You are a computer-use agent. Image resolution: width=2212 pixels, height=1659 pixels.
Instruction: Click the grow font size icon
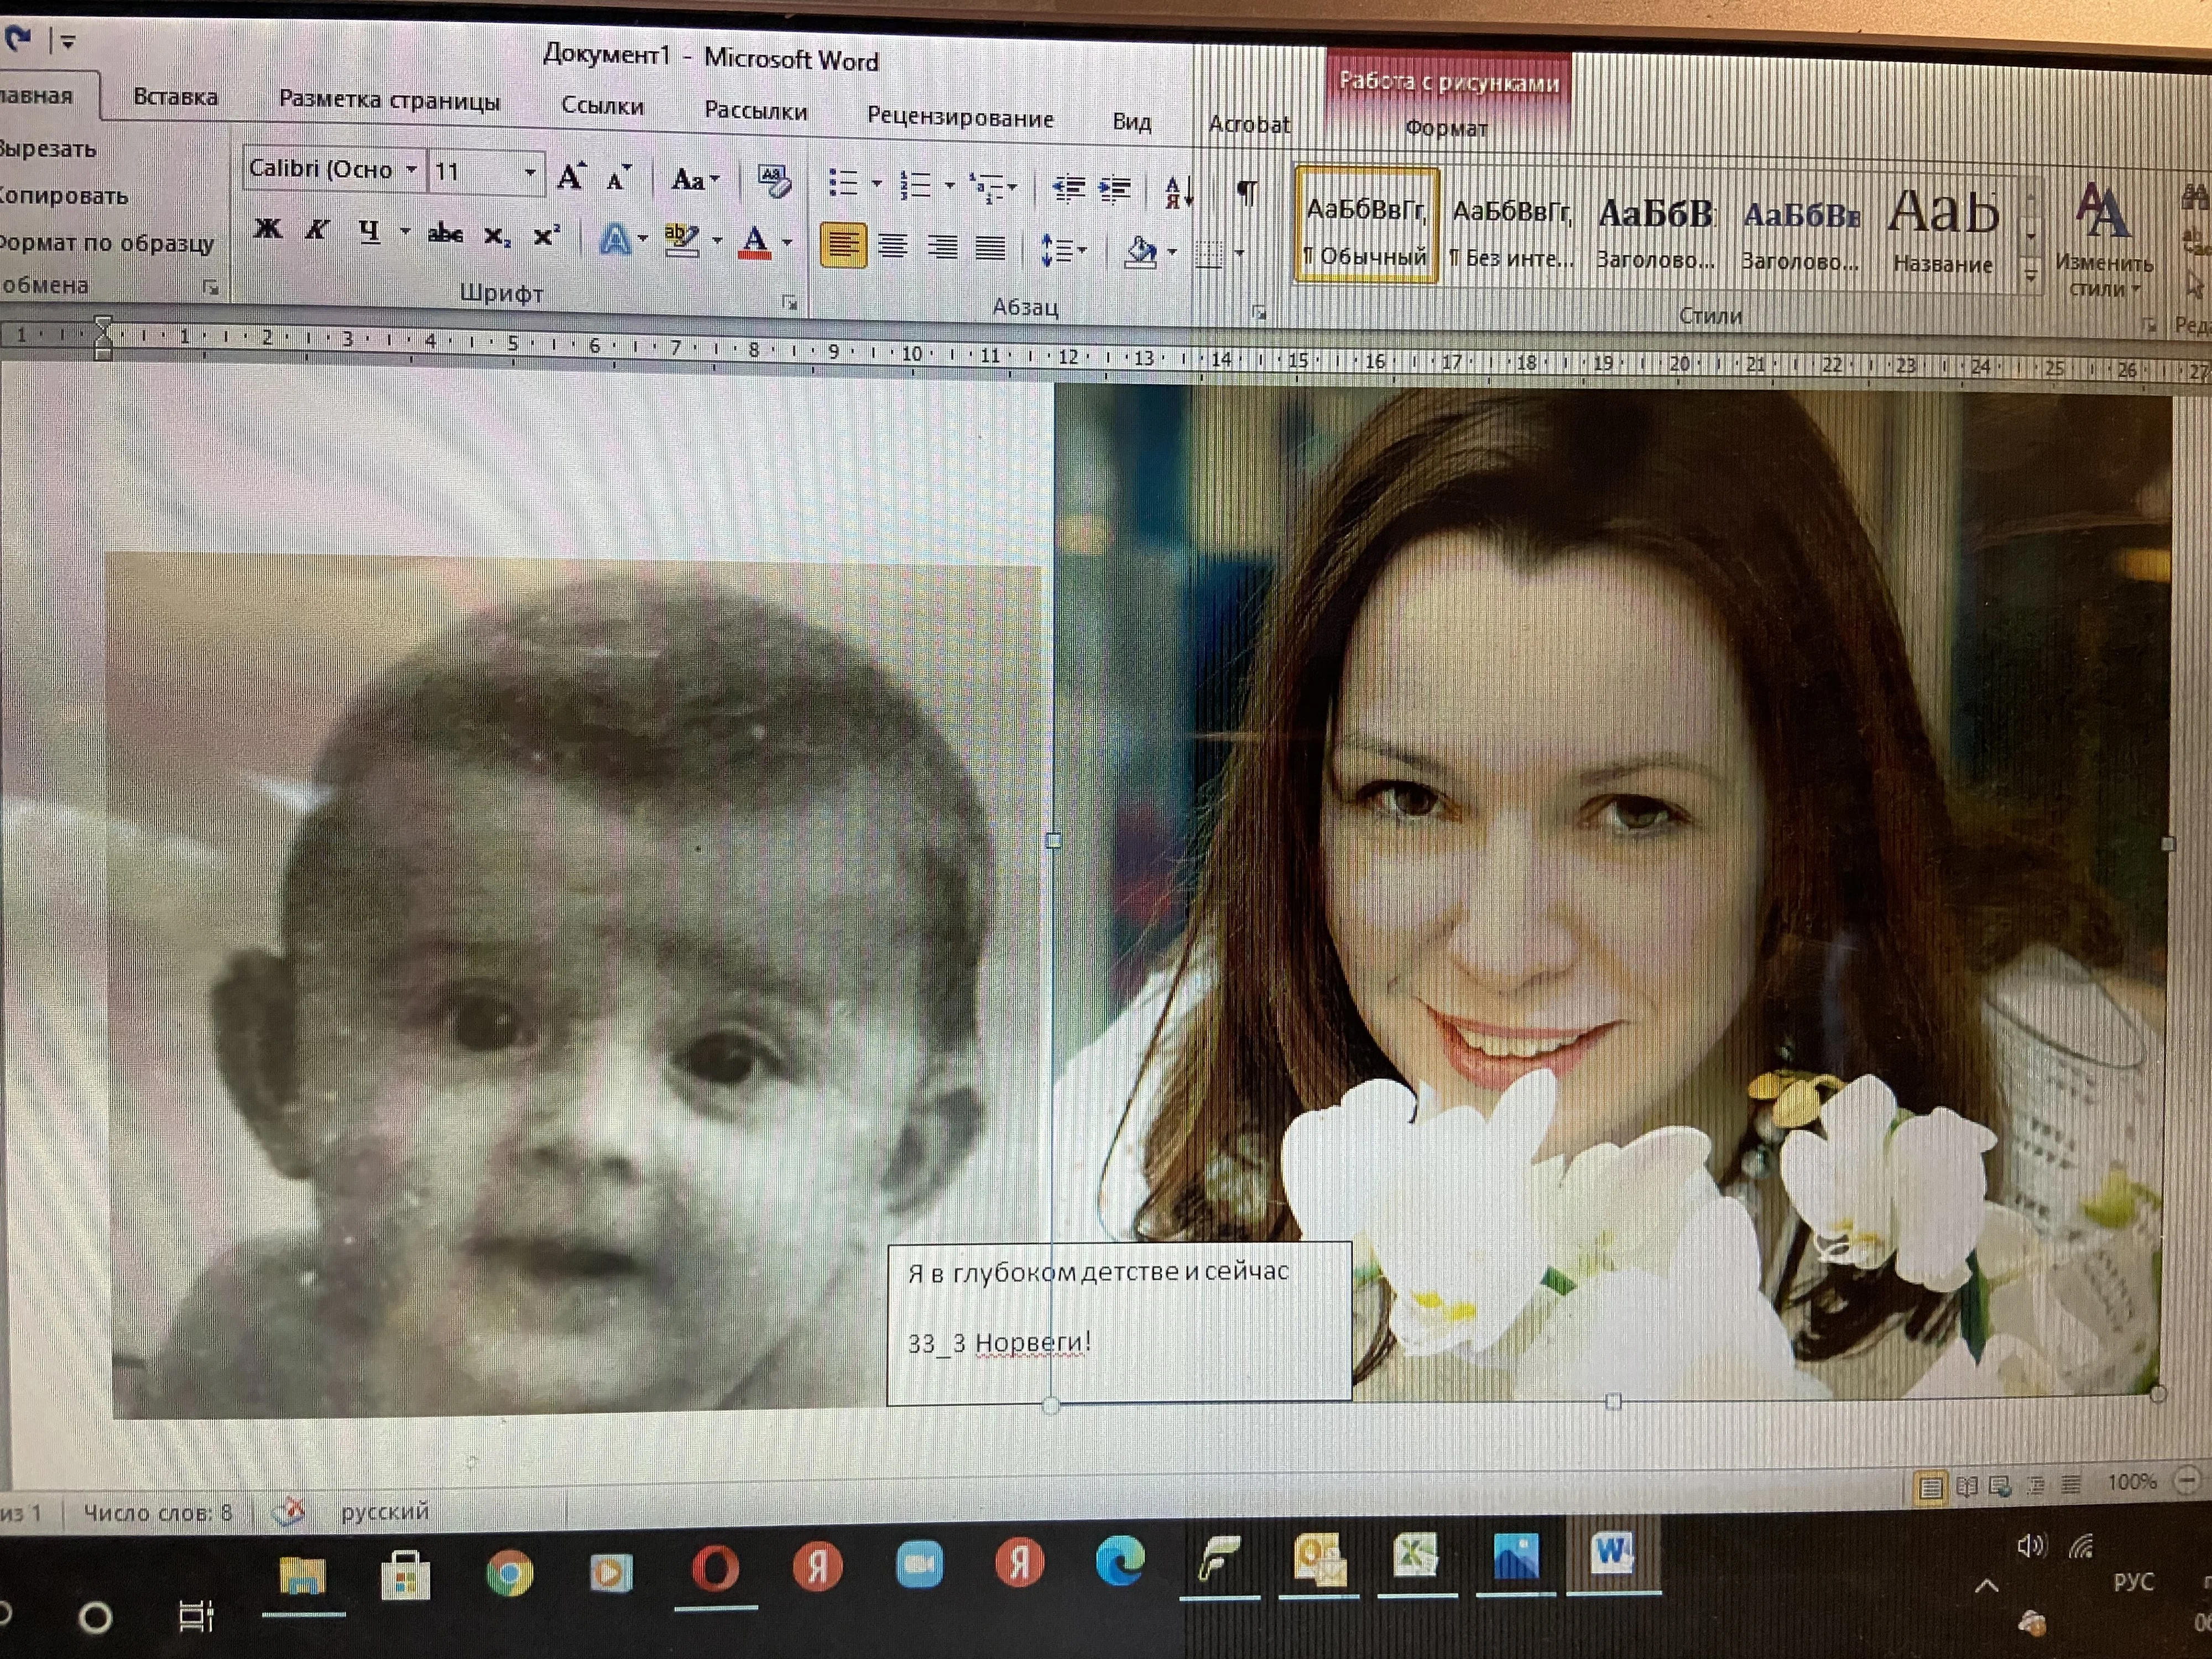[x=571, y=177]
